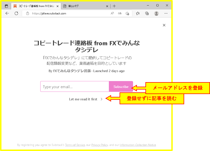The width and height of the screenshot is (210, 151).
Task: Open the Favorites list icon
Action: [x=138, y=13]
